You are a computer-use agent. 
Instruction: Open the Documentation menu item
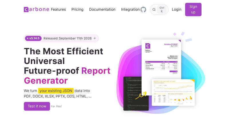[102, 9]
